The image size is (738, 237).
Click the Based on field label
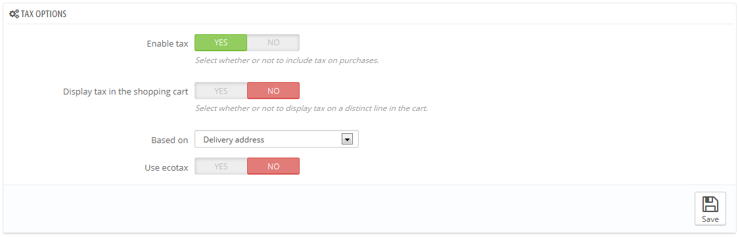[170, 140]
